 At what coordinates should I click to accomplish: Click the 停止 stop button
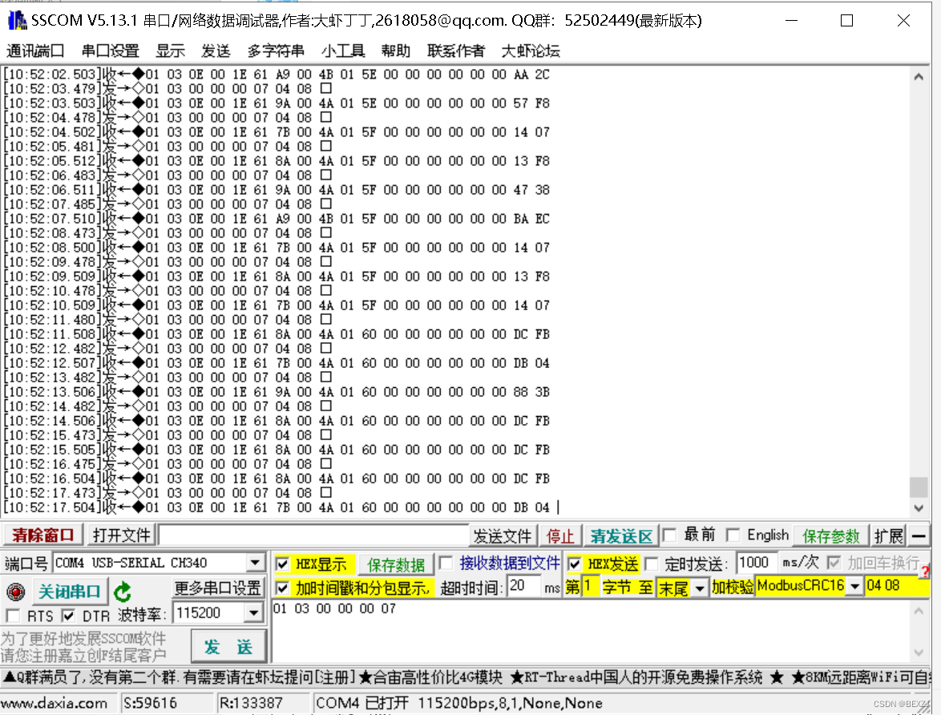(560, 535)
